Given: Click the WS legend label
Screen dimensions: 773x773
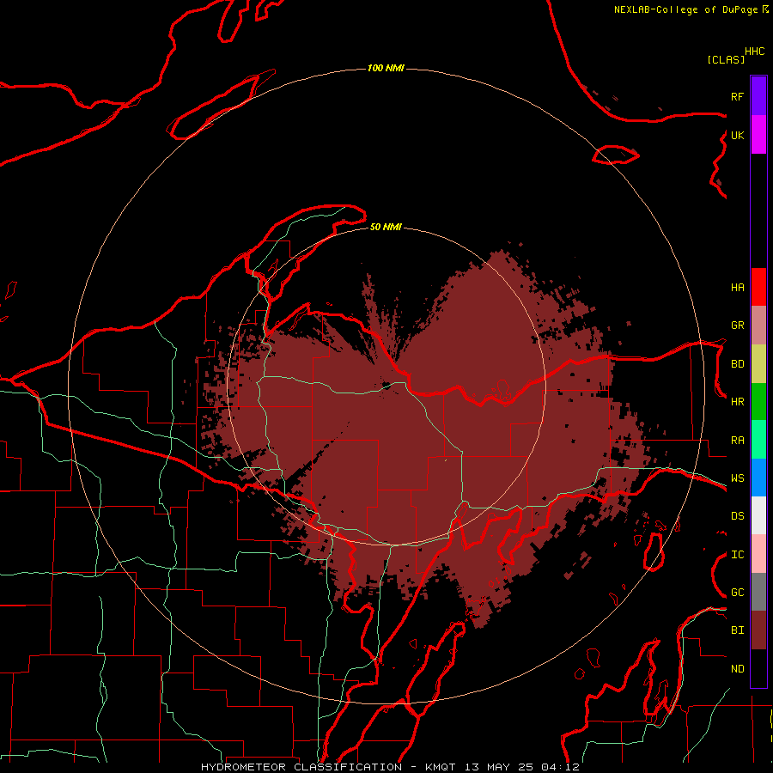Looking at the screenshot, I should tap(737, 478).
